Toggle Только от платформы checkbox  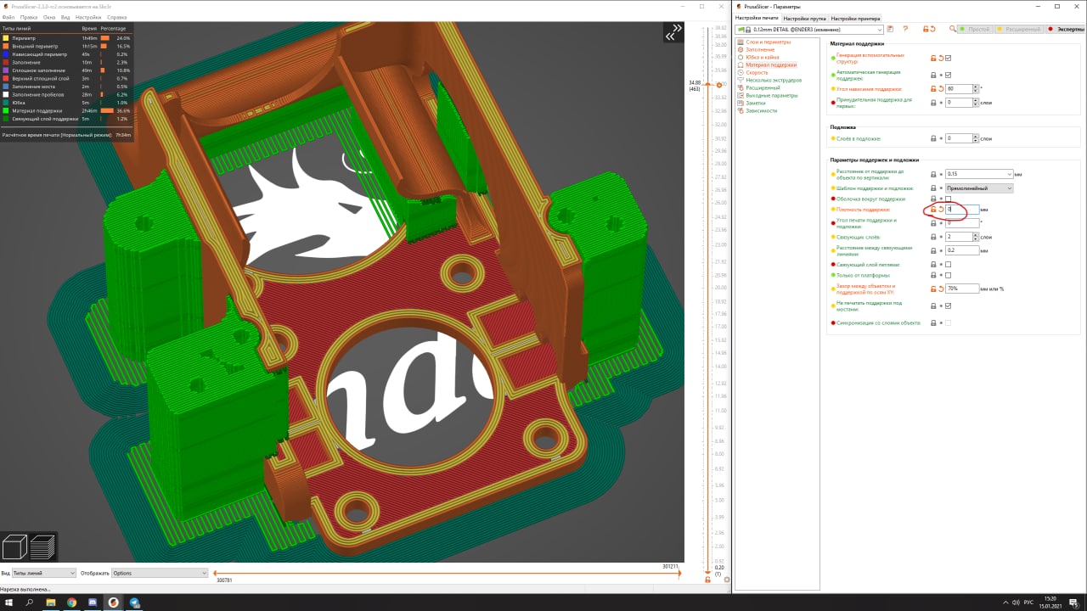949,275
